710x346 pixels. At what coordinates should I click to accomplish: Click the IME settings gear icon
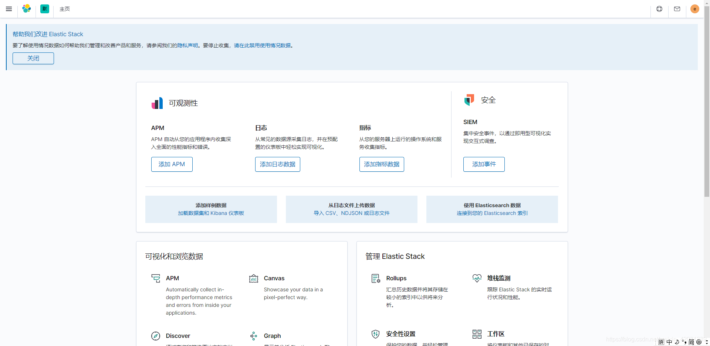[699, 342]
